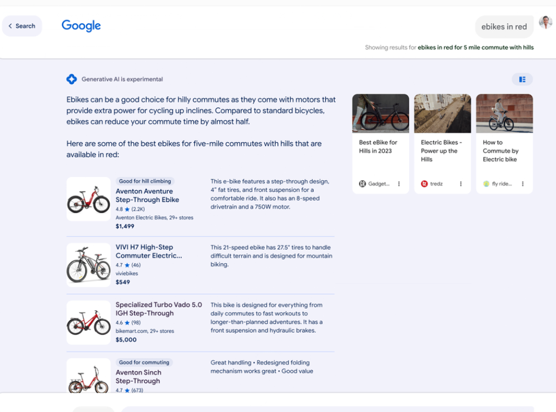Click the Generative AI sparkle icon
This screenshot has height=412, width=556.
(72, 79)
